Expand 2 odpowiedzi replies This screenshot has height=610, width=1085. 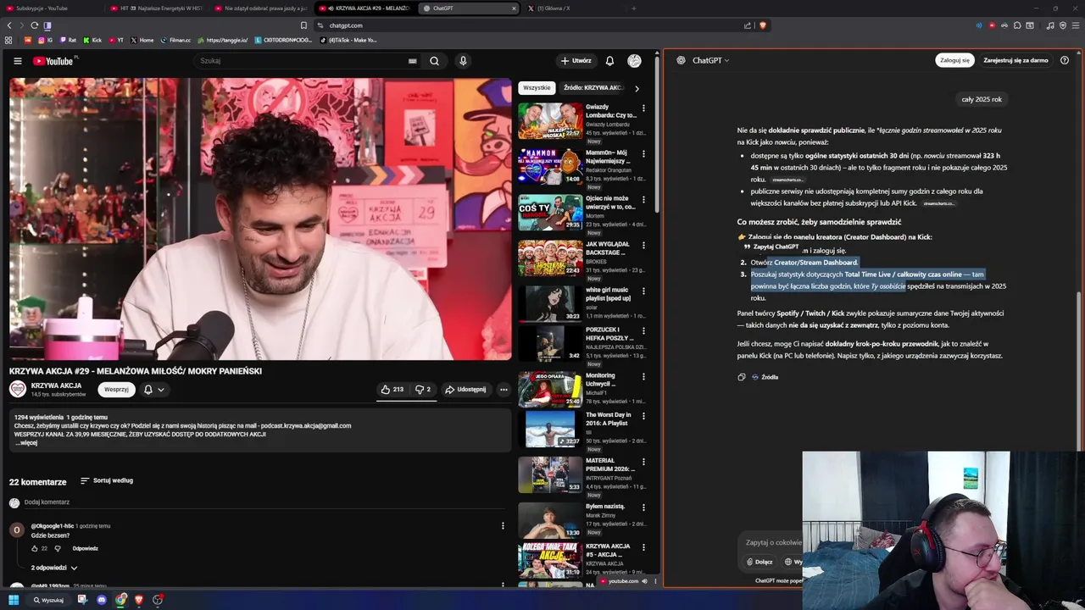point(54,568)
